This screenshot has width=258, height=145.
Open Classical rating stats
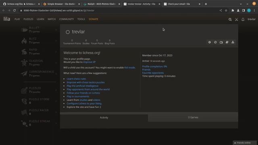pos(39,63)
